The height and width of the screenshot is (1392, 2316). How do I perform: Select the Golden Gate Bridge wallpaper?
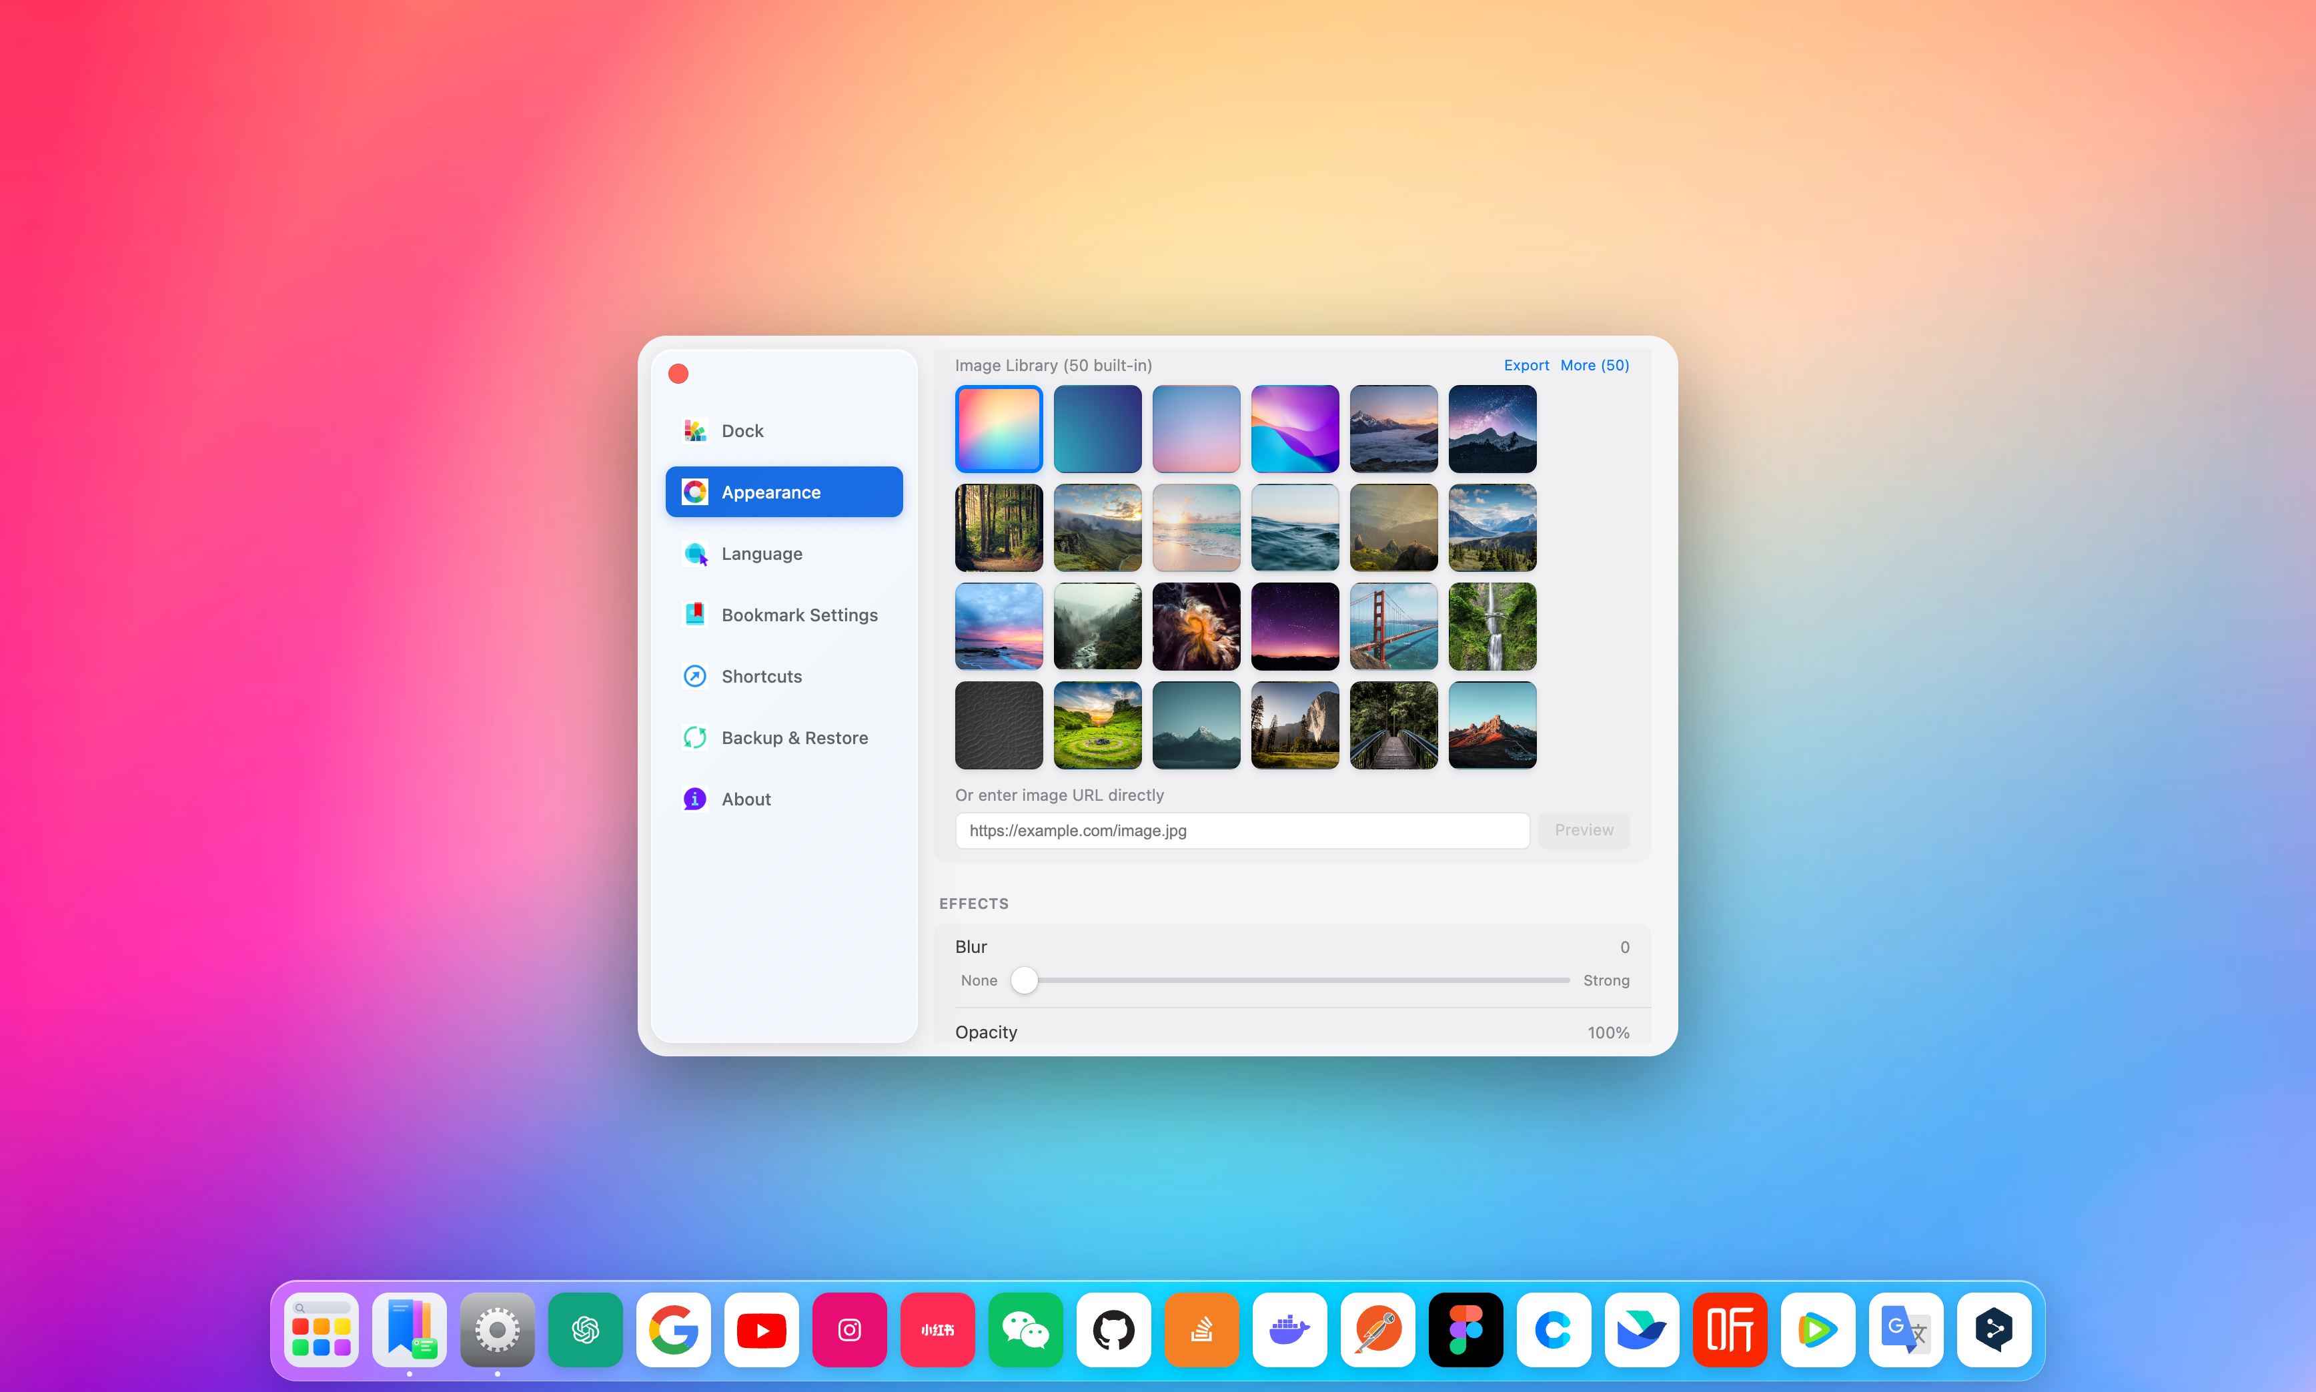pos(1392,626)
